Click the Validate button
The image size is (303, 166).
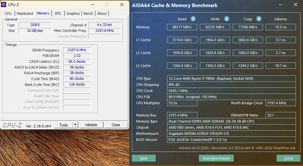(x=91, y=125)
